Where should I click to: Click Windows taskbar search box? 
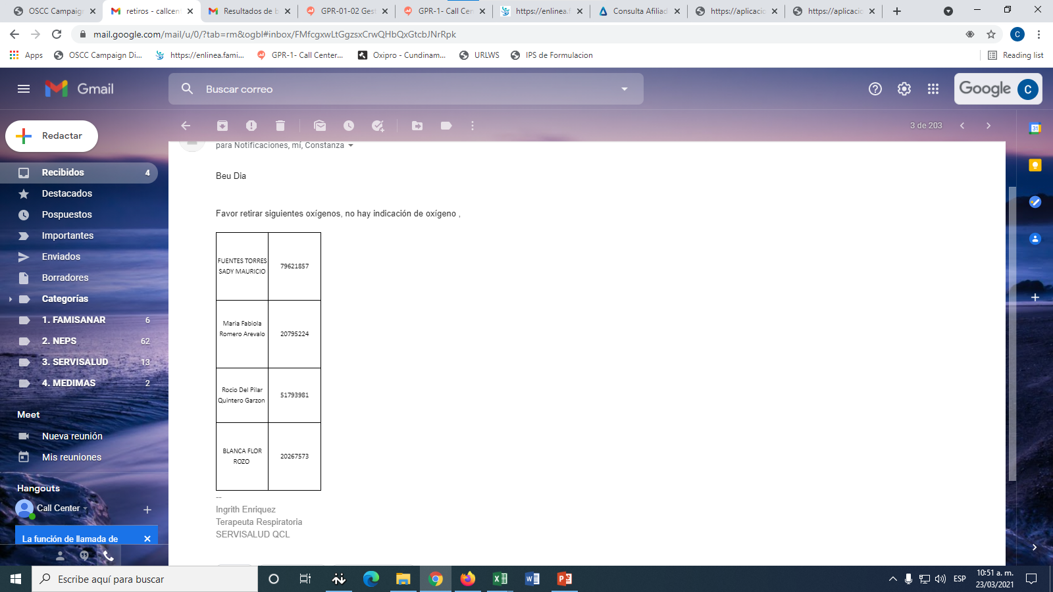pos(145,579)
